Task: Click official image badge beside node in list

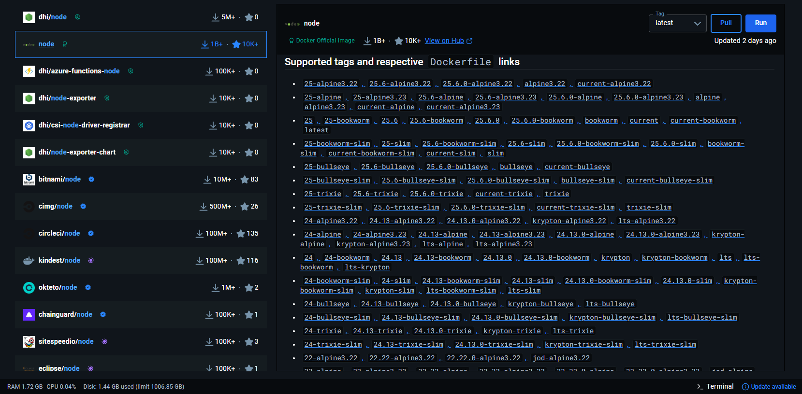Action: click(65, 44)
